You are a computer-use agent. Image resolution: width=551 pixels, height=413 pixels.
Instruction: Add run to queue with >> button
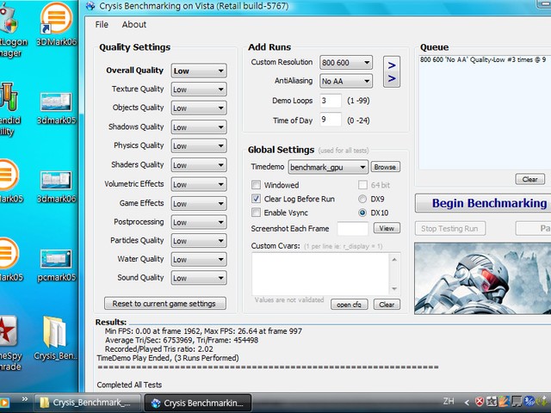pos(392,72)
